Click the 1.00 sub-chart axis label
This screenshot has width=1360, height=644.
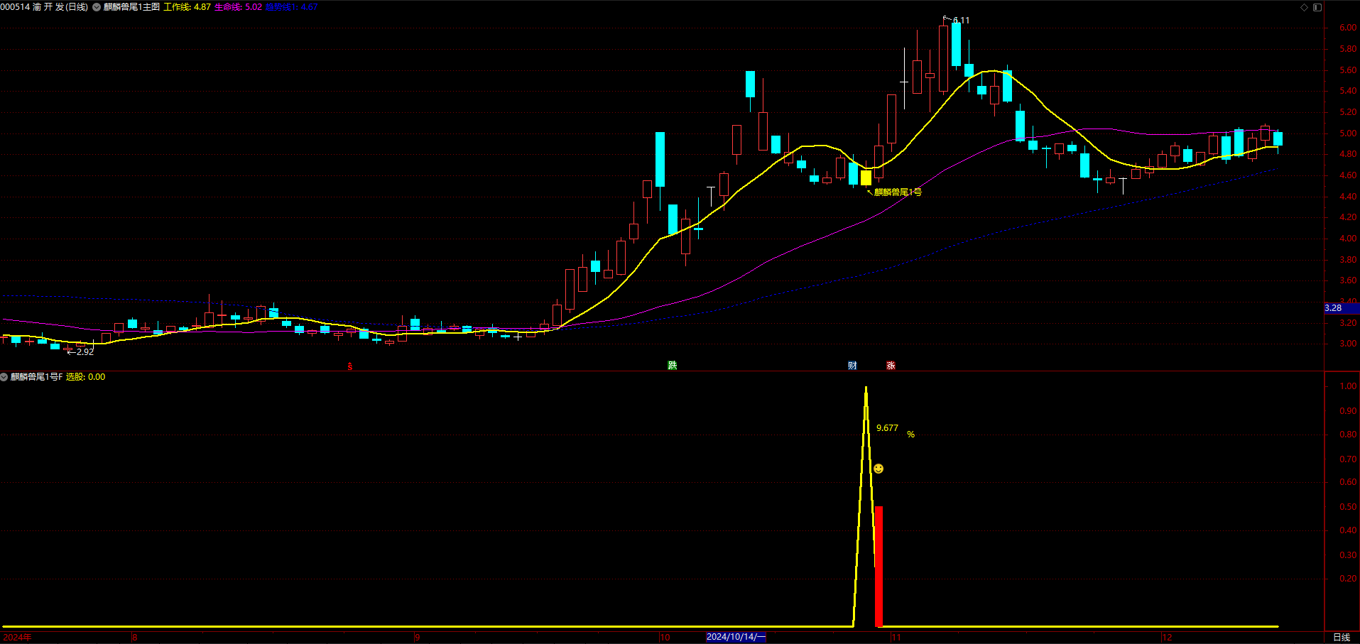point(1348,386)
